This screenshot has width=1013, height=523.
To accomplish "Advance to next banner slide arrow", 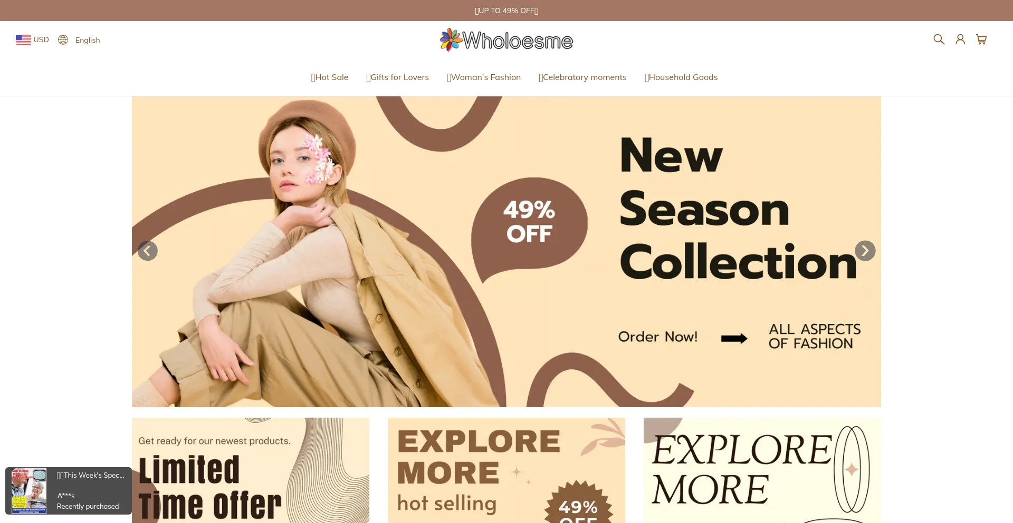I will click(x=865, y=251).
